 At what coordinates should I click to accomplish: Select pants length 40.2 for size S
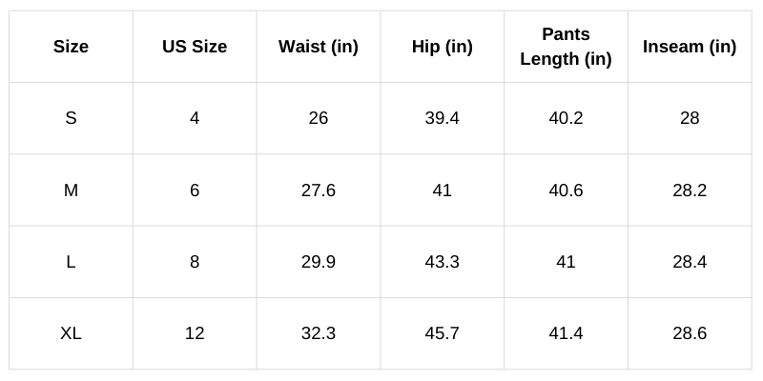pyautogui.click(x=566, y=118)
